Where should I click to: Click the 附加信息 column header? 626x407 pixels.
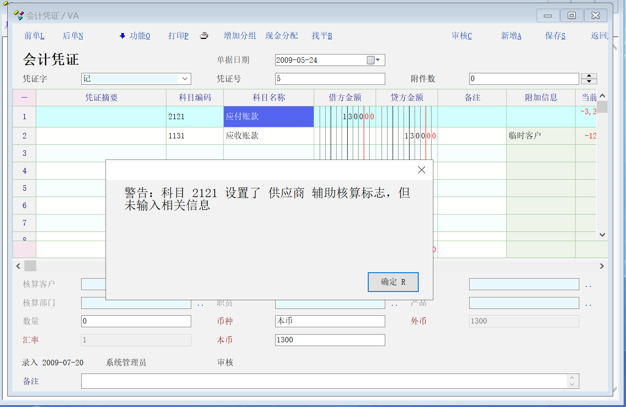pos(541,98)
